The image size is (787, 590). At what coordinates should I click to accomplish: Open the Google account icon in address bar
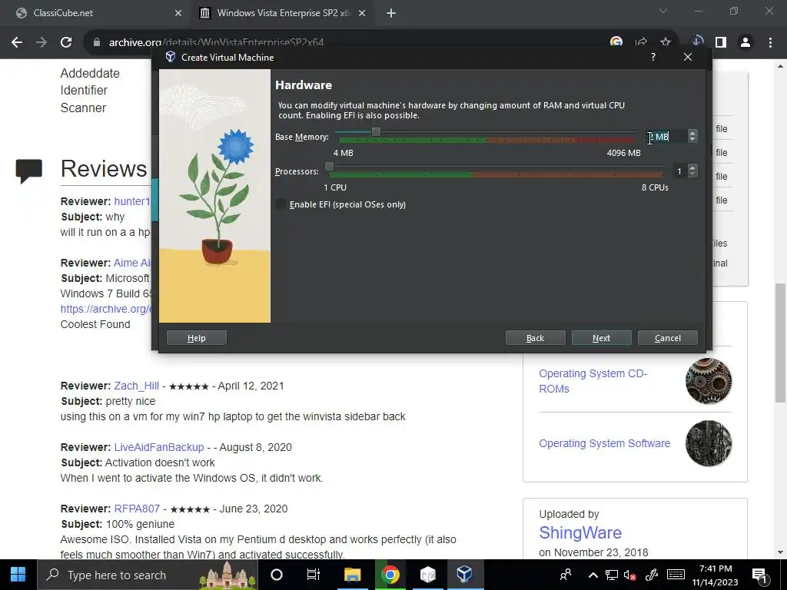coord(616,43)
